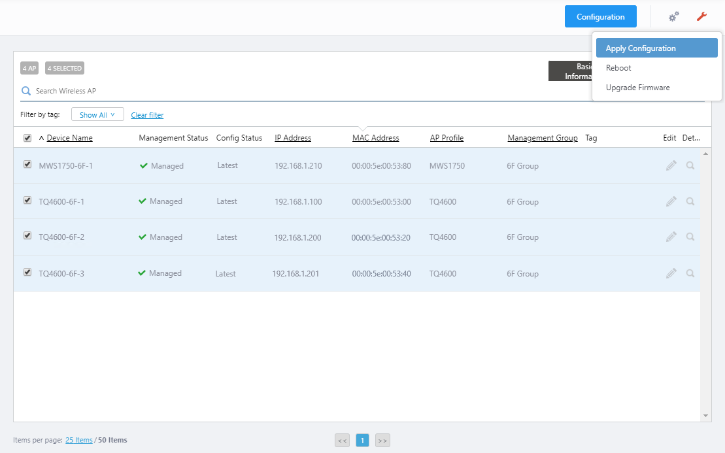Edit TQ4600-6F-3 using the pencil icon
The height and width of the screenshot is (453, 725).
pyautogui.click(x=671, y=273)
